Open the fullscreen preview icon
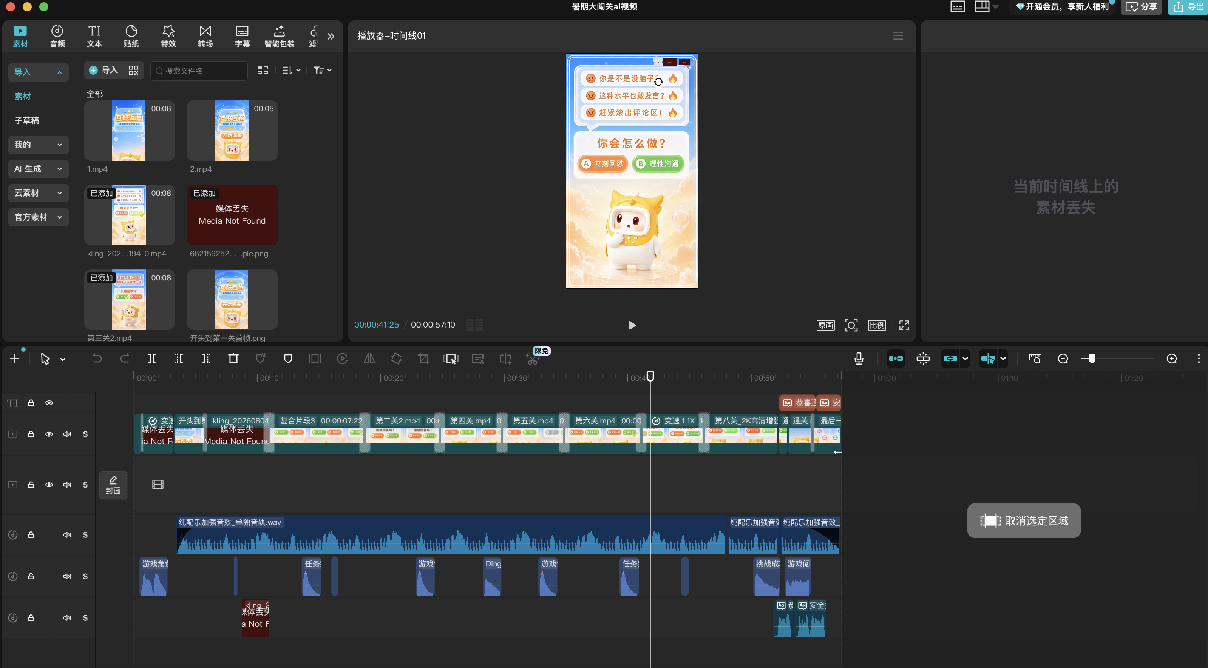Image resolution: width=1208 pixels, height=668 pixels. point(904,325)
